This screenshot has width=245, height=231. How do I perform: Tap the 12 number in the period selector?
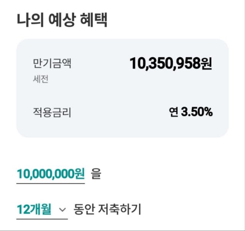pos(23,210)
